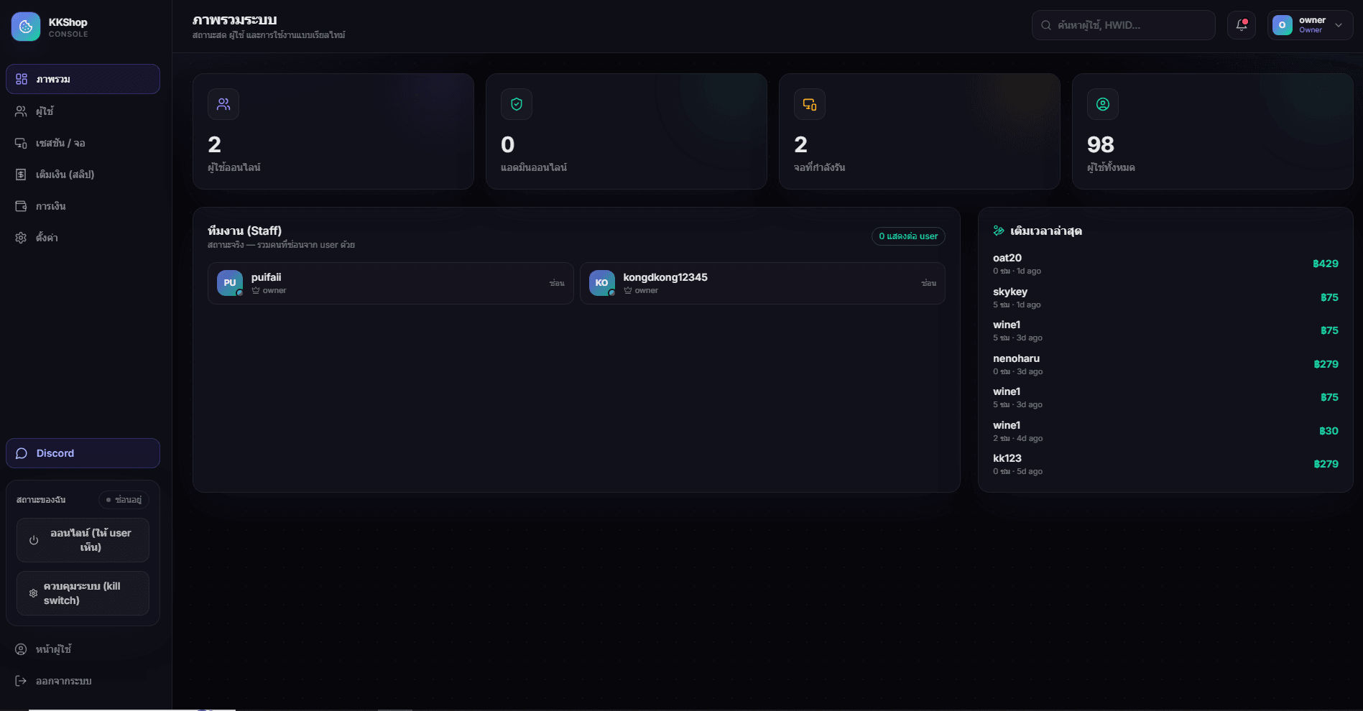
Task: Click the ฿279 amount for kk123
Action: click(1326, 464)
